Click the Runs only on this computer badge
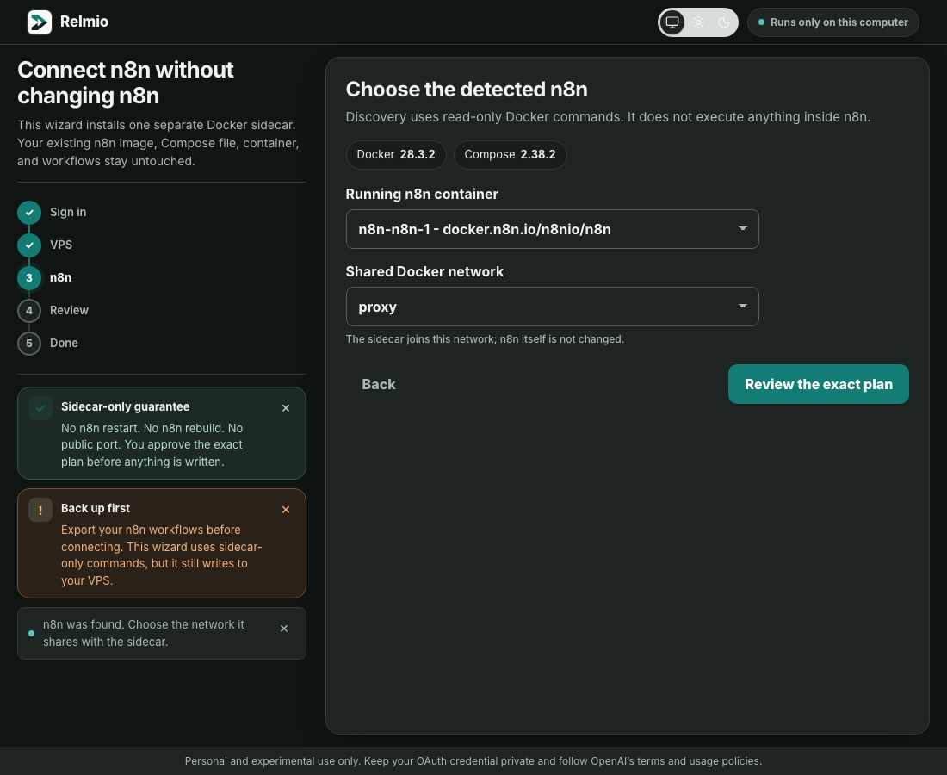947x775 pixels. click(832, 22)
